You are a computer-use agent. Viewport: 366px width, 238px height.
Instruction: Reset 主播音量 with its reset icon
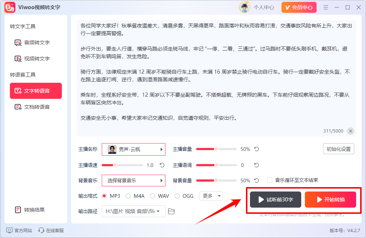coord(257,149)
